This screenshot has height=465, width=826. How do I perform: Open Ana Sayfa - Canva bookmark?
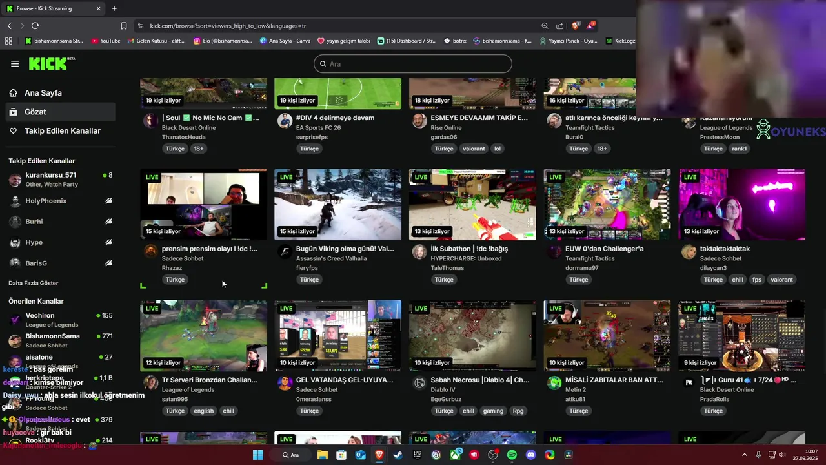pos(285,41)
